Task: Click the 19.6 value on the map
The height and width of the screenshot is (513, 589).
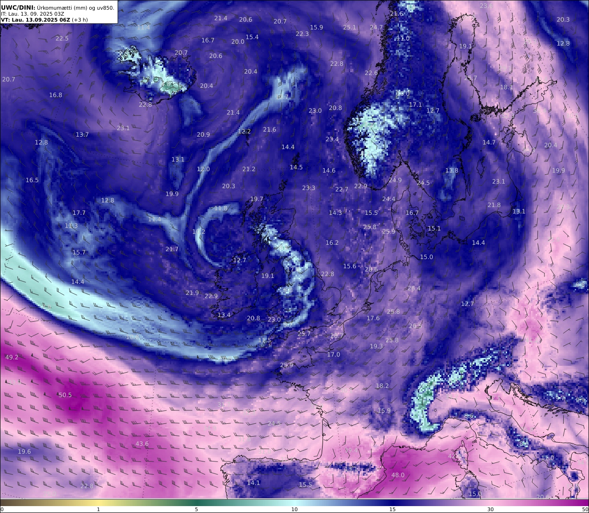Action: (x=24, y=451)
